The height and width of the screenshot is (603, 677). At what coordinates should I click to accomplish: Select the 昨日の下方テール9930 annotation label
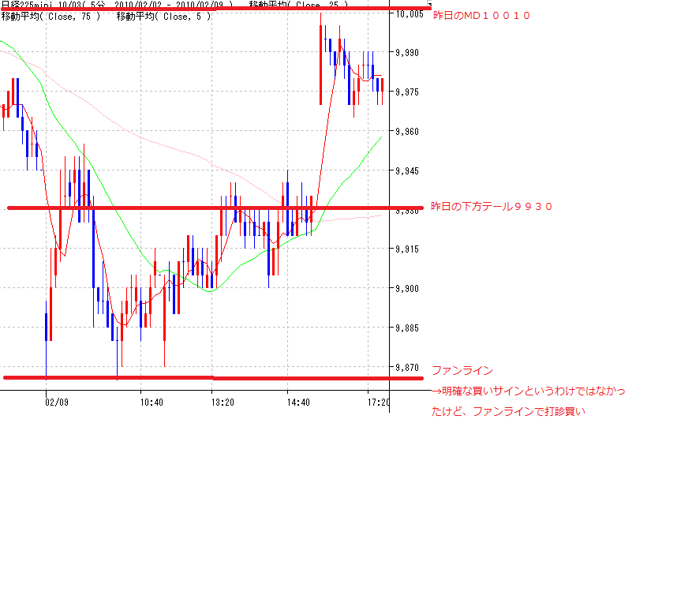pyautogui.click(x=492, y=207)
